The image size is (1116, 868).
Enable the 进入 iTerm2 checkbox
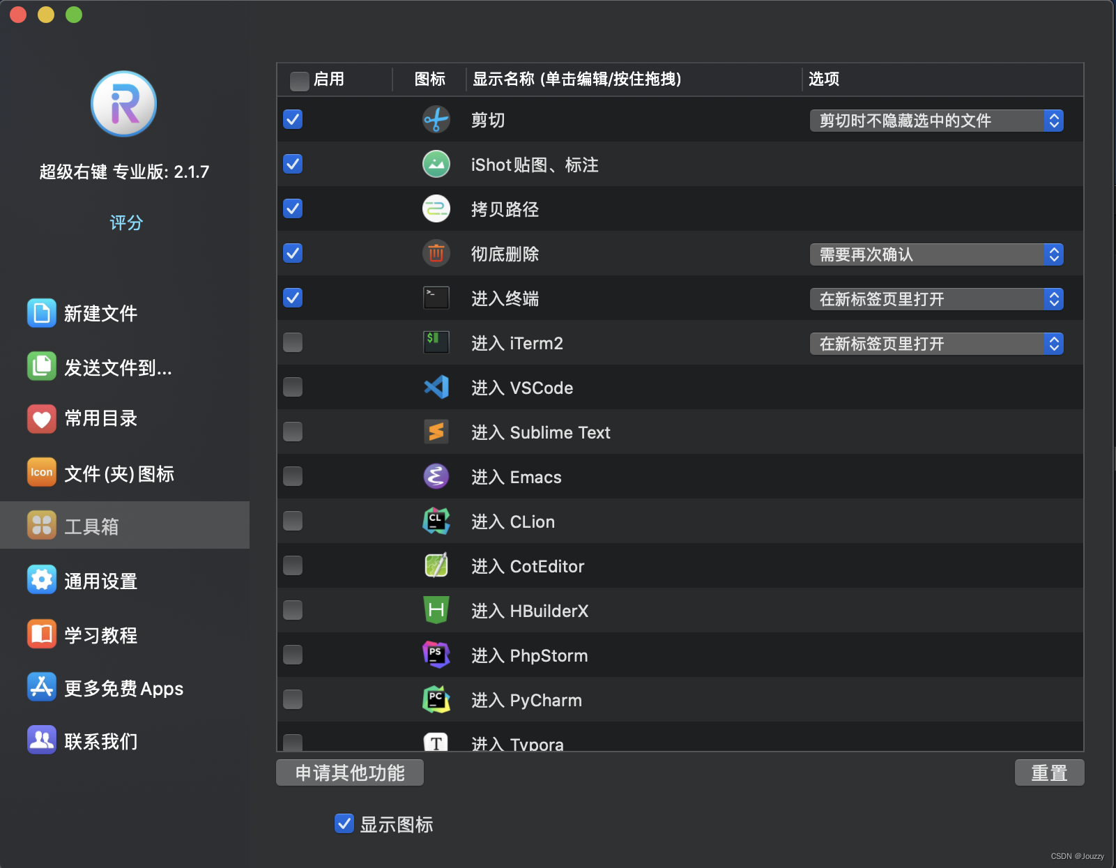(293, 342)
